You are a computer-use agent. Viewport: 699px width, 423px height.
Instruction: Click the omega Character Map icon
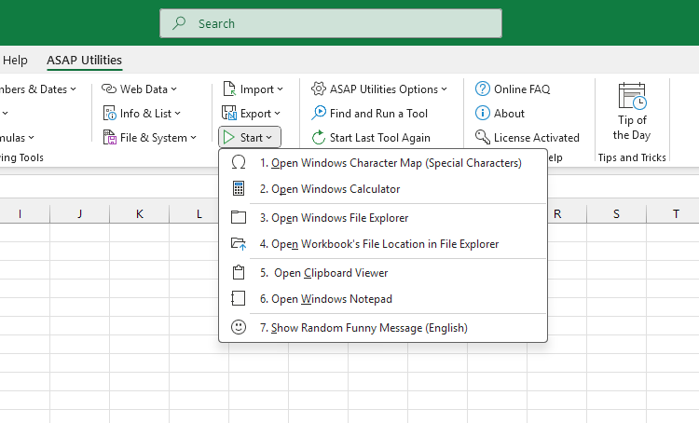pyautogui.click(x=239, y=163)
